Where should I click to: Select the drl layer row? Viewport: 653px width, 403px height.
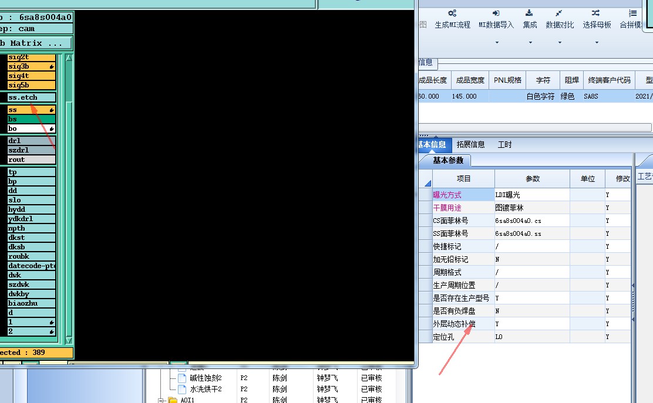(32, 141)
